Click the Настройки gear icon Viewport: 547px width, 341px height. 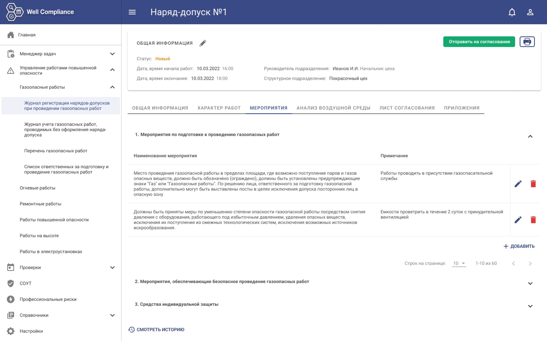[x=11, y=331]
